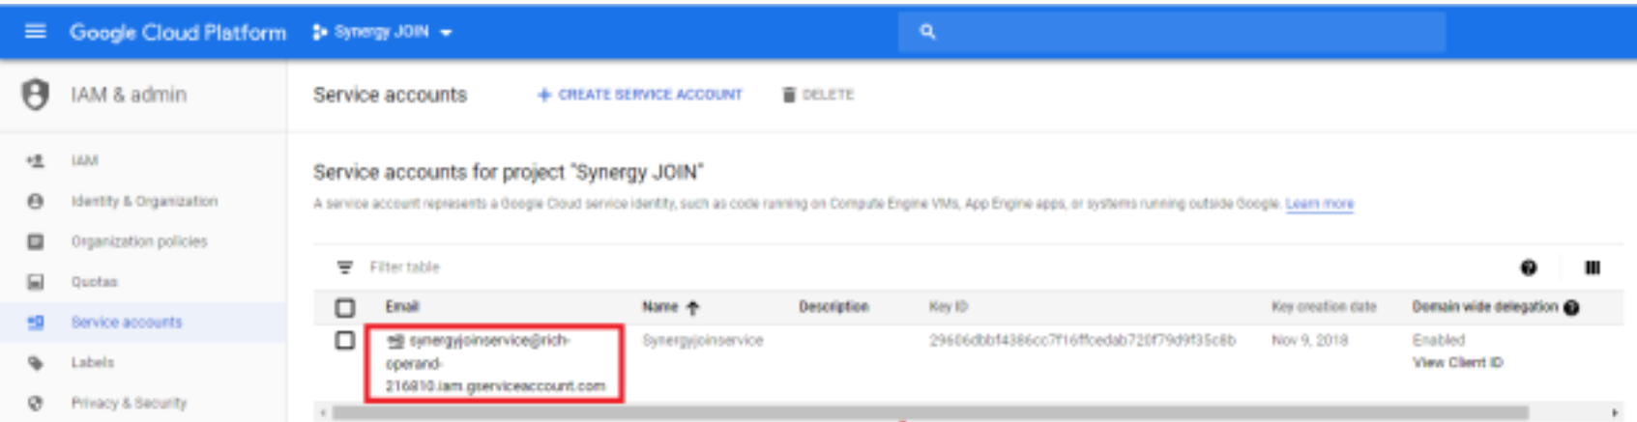The width and height of the screenshot is (1637, 422).
Task: Click the Nov 9, 2018 date cell
Action: pyautogui.click(x=1309, y=341)
